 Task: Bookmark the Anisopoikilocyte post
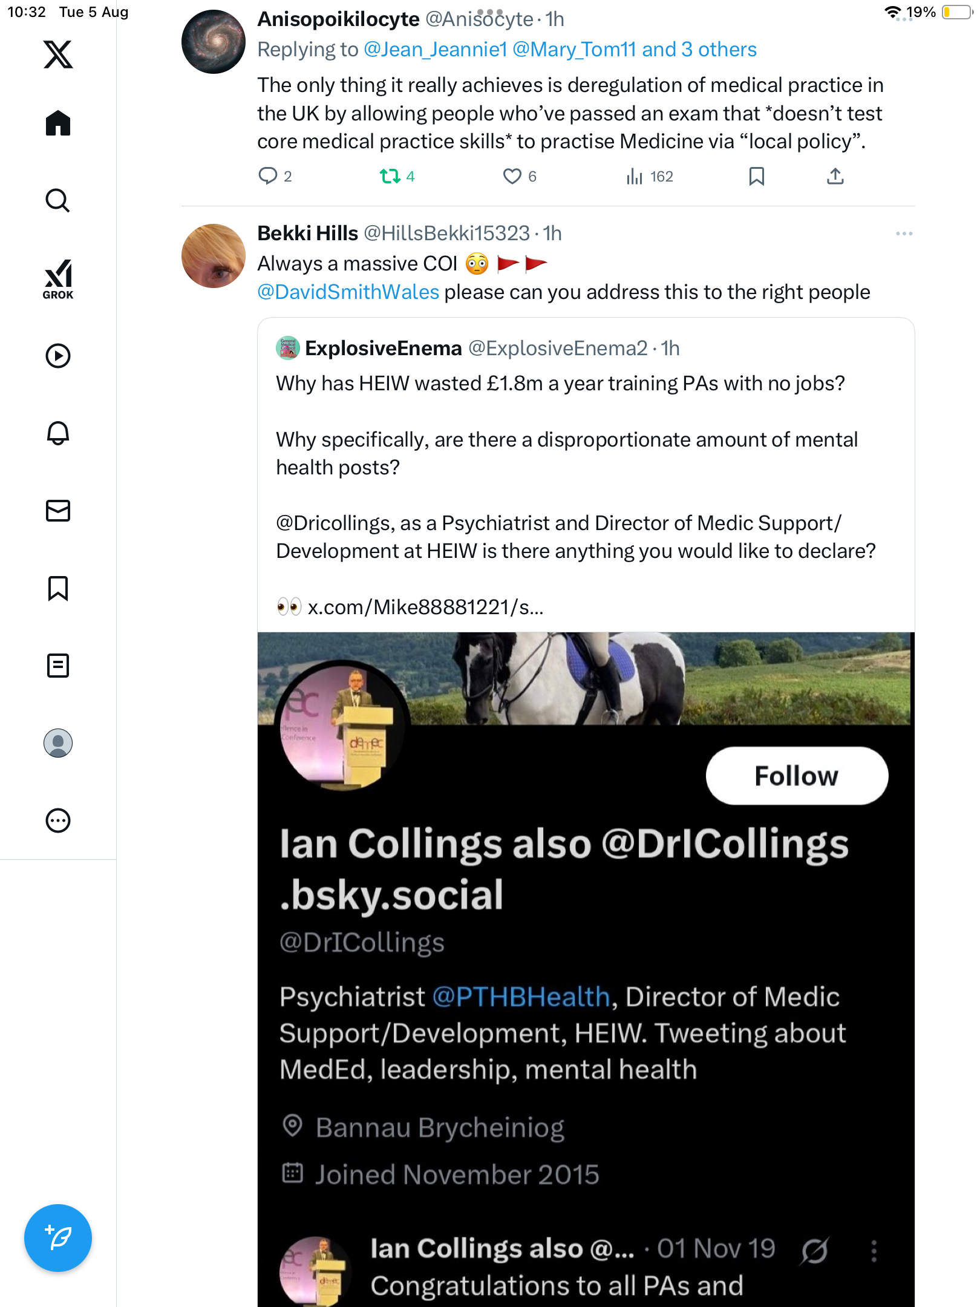[756, 176]
